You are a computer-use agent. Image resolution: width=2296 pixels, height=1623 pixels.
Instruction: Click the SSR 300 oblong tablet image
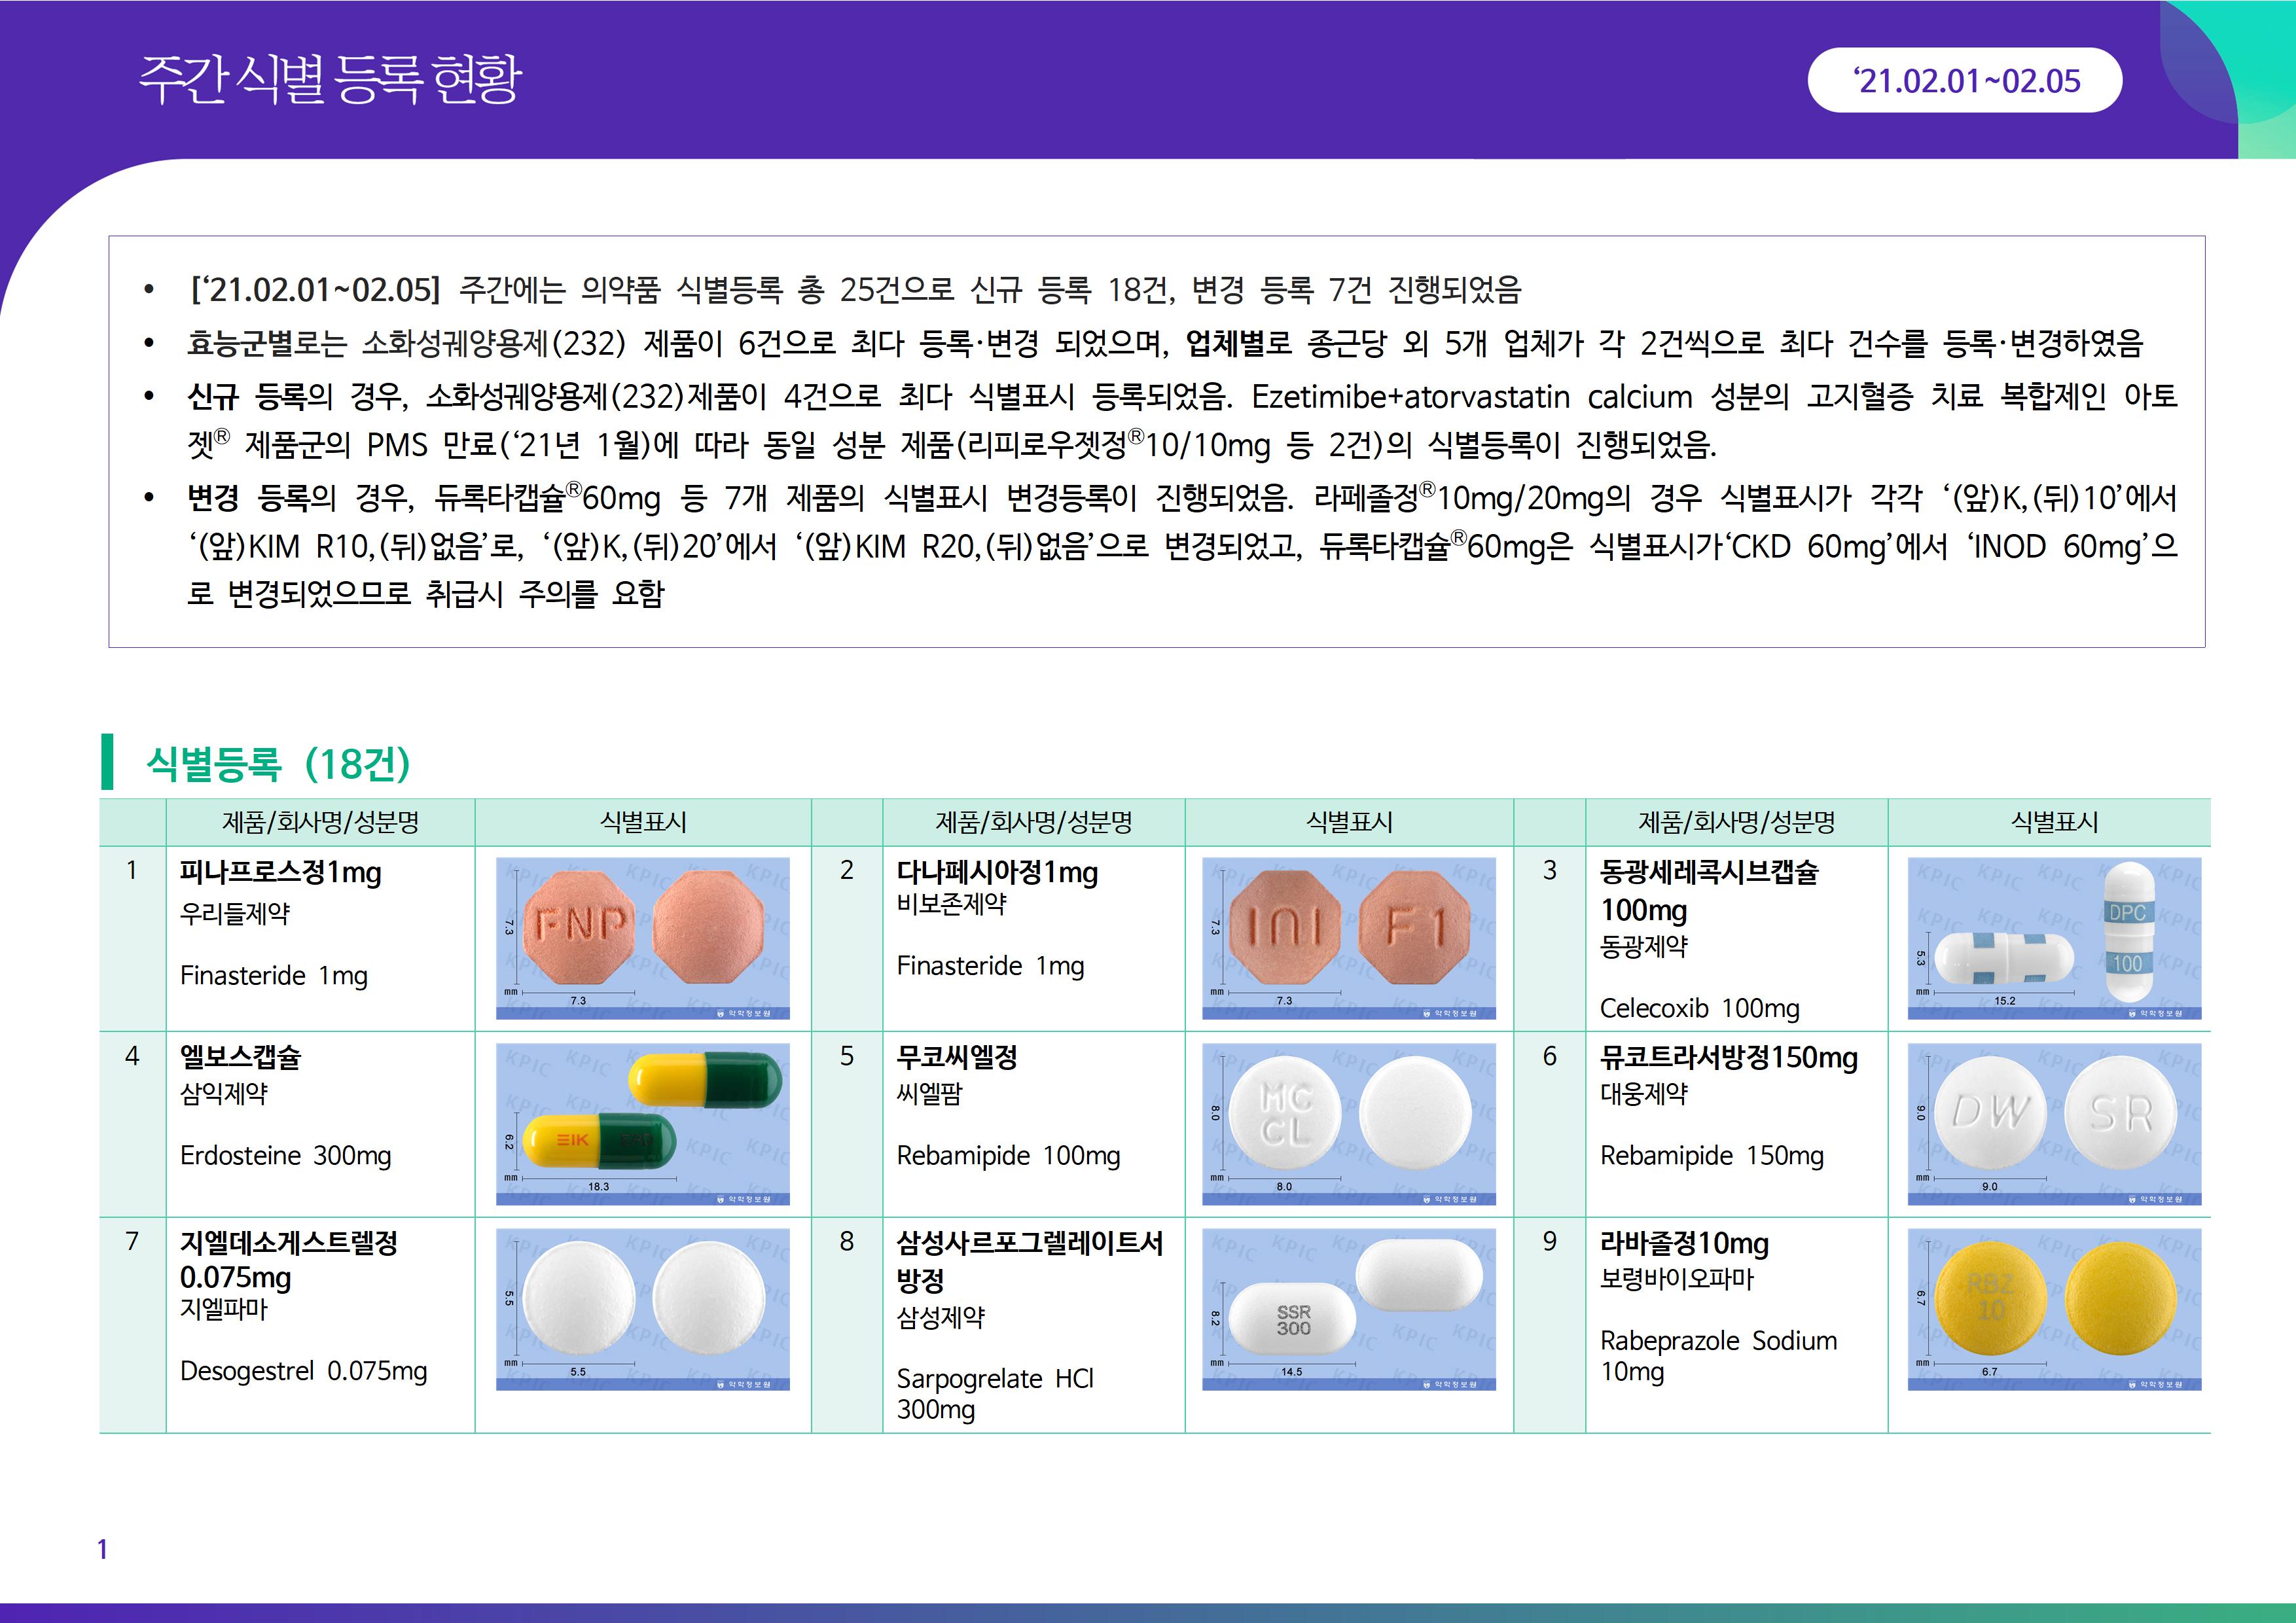tap(1348, 1308)
